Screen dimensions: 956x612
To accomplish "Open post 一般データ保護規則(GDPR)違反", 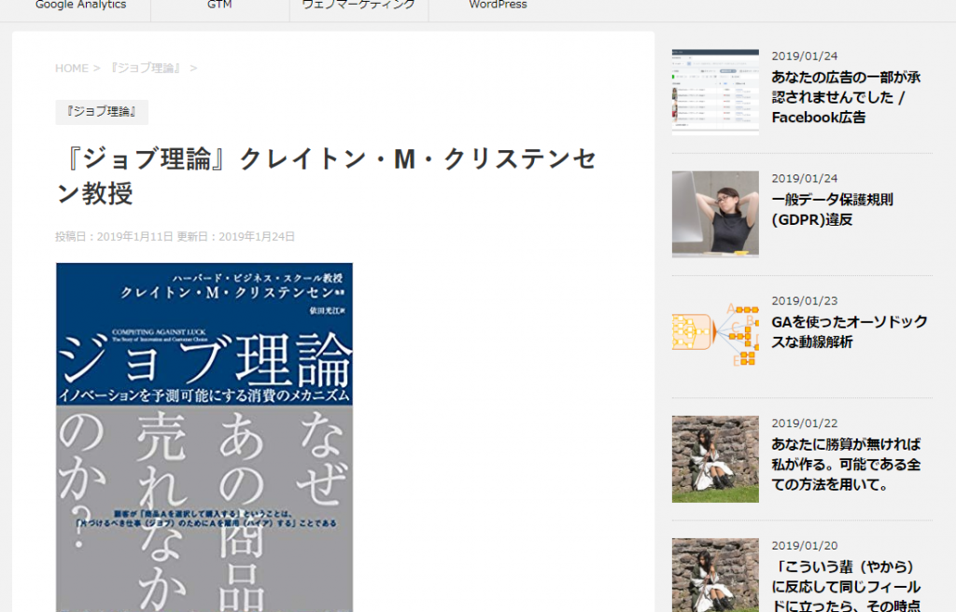I will (x=832, y=210).
